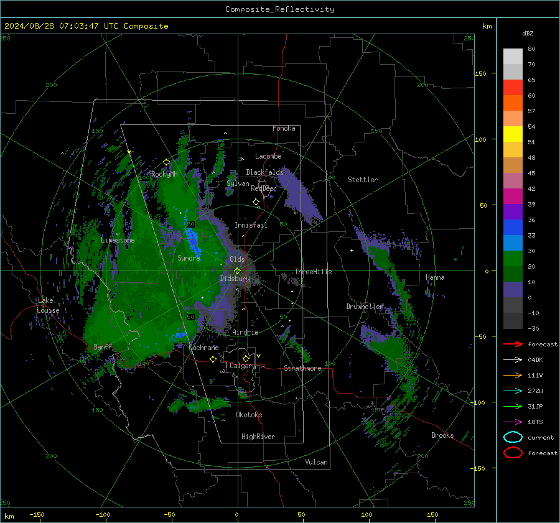Click the yellow diamond marker beside RockyMH
This screenshot has width=560, height=523.
(x=166, y=162)
